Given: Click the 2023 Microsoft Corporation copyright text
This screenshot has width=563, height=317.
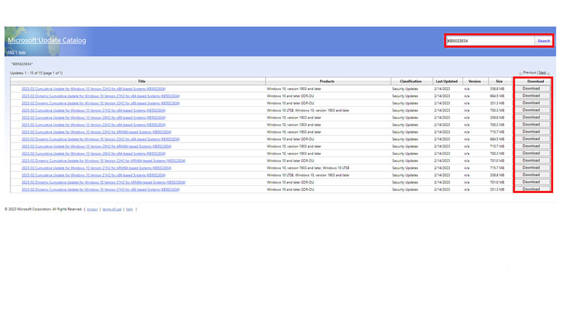Looking at the screenshot, I should [x=44, y=209].
